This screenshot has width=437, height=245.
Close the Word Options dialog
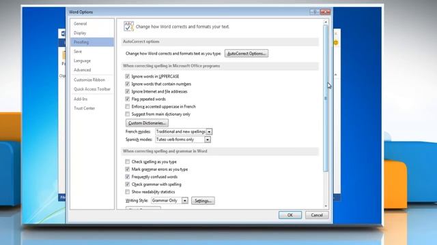click(x=325, y=12)
